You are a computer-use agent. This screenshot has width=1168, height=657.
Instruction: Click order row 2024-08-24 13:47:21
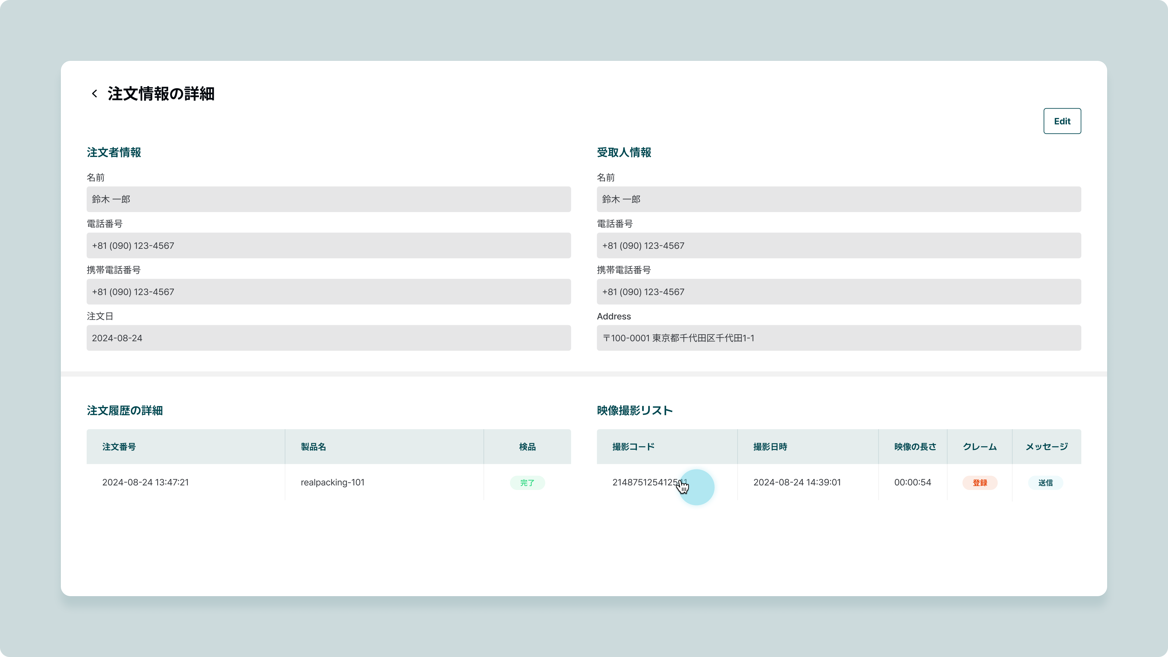145,482
